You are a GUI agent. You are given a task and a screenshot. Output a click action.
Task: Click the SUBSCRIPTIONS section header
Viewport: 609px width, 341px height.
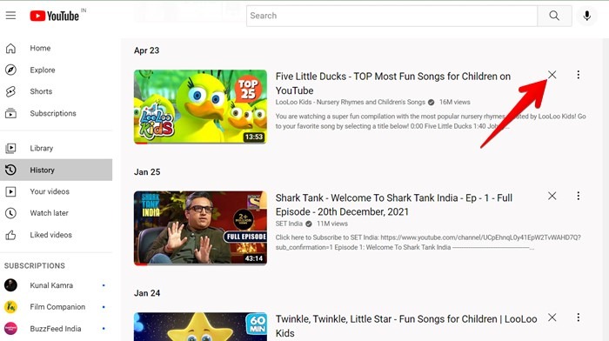click(35, 265)
